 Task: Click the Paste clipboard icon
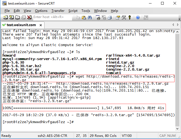(84, 18)
